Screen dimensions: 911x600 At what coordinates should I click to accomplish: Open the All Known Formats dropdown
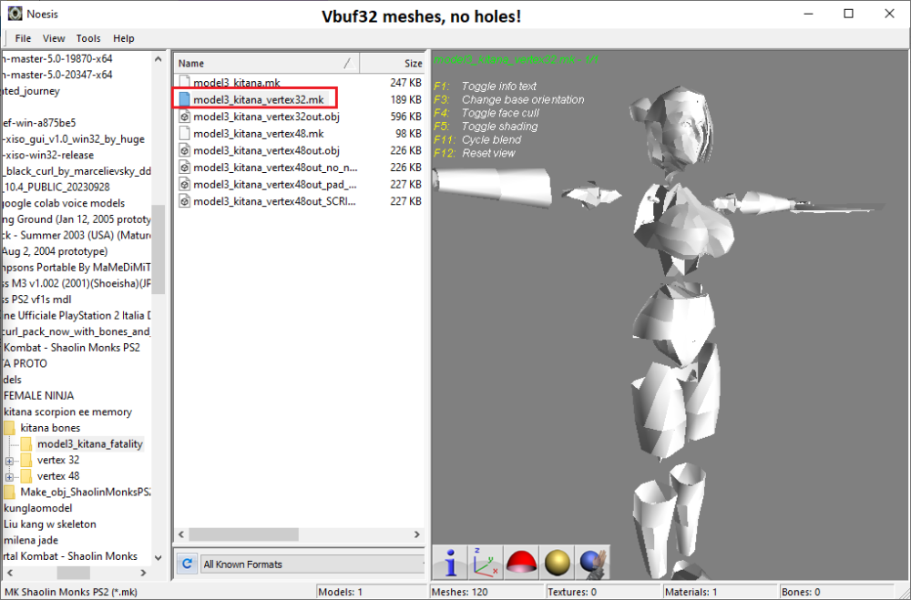pyautogui.click(x=310, y=564)
